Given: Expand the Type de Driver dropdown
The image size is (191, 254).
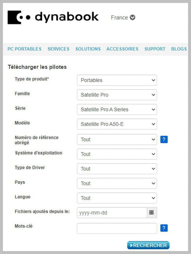Looking at the screenshot, I should pyautogui.click(x=117, y=169).
